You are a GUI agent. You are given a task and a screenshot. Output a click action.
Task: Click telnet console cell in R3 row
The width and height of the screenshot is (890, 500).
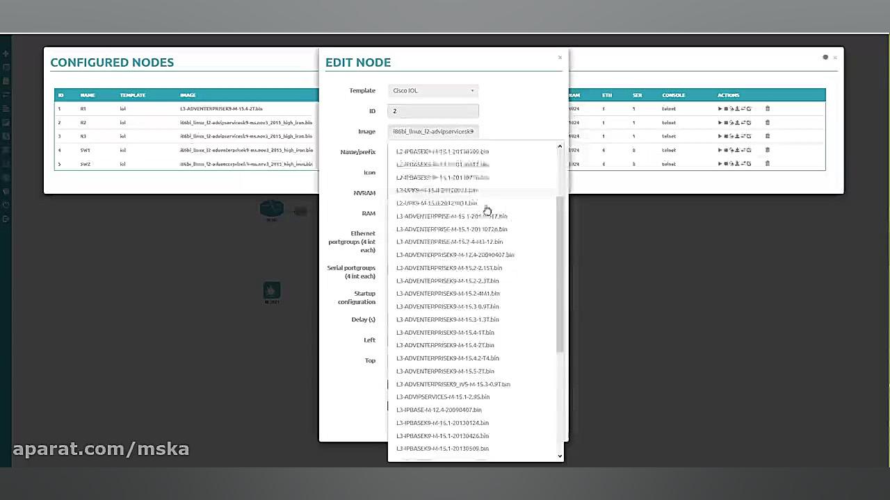pos(669,136)
